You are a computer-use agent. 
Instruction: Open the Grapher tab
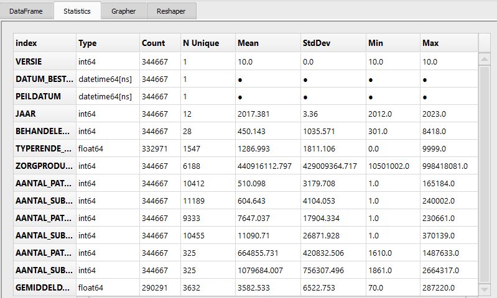pos(124,11)
